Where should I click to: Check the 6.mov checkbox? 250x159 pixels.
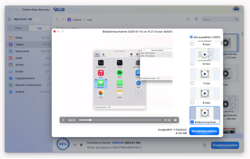192,103
